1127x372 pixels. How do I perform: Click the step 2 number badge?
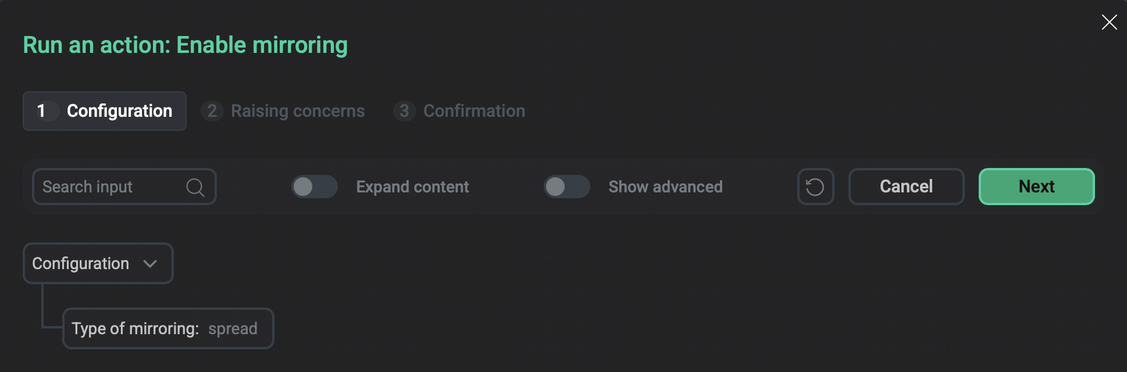click(x=212, y=111)
